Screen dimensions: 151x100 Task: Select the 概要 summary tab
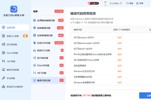click(48, 11)
